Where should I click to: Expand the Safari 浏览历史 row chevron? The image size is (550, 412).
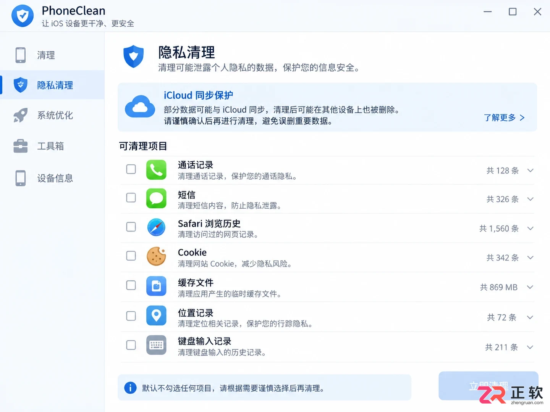pos(530,229)
